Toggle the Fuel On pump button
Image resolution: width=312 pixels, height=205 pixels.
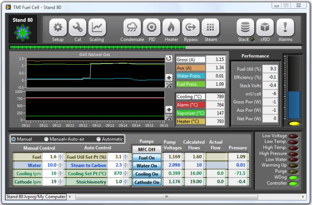click(147, 158)
